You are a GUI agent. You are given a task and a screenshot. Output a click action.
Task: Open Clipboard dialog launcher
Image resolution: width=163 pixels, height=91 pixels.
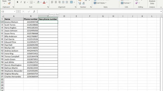[13, 7]
